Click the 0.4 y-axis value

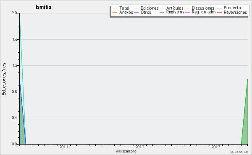coord(14,118)
